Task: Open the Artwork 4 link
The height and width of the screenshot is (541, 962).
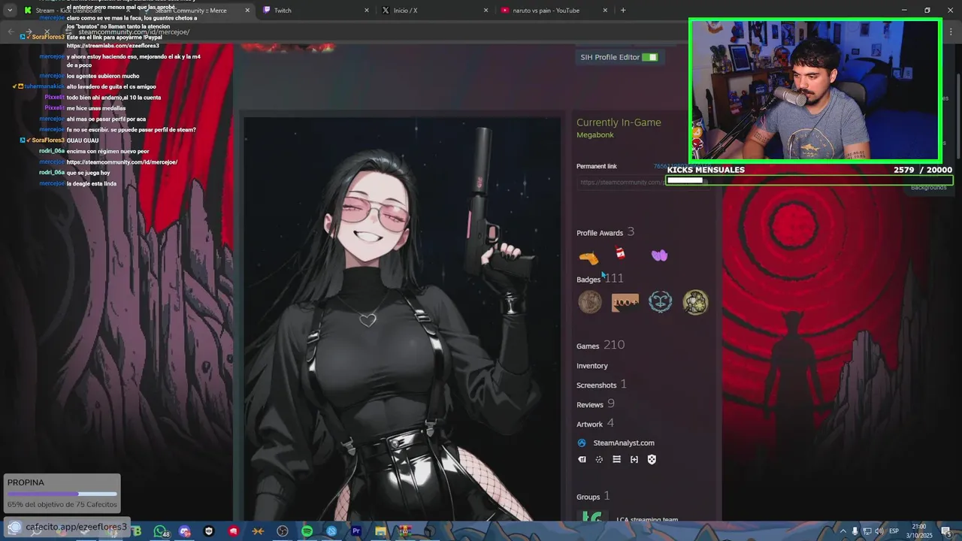Action: tap(595, 424)
